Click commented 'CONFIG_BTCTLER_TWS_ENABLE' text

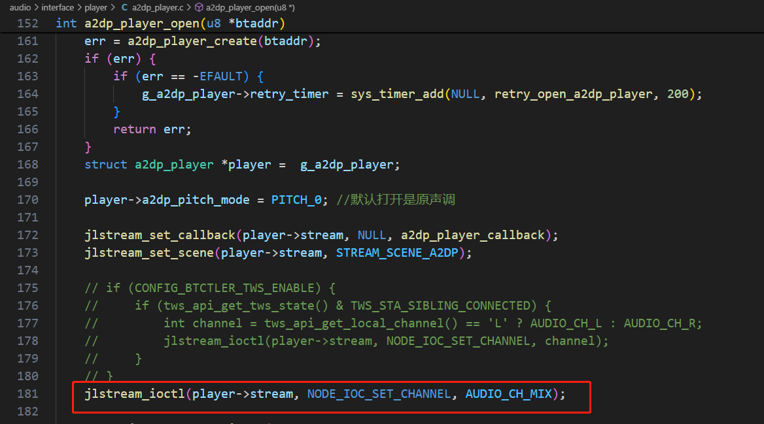click(224, 288)
